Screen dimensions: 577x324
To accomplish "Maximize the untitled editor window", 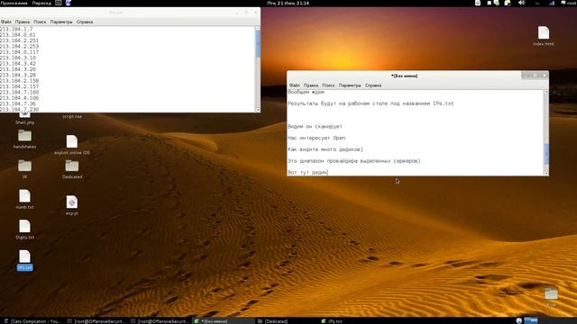I will click(535, 76).
